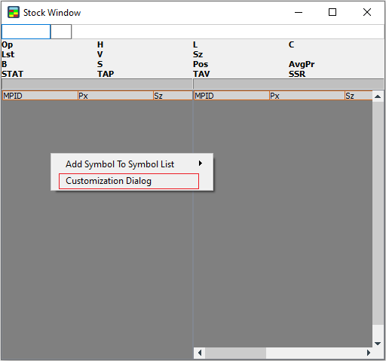Select the left MPID column header
This screenshot has width=386, height=361.
click(x=40, y=96)
